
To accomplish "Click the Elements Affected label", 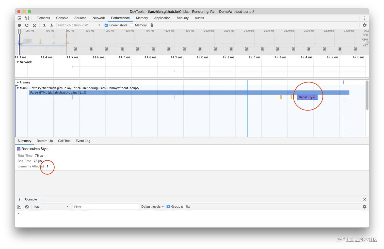I will point(31,166).
